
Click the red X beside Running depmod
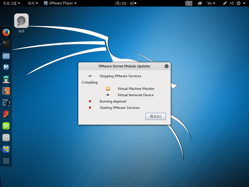pos(90,101)
